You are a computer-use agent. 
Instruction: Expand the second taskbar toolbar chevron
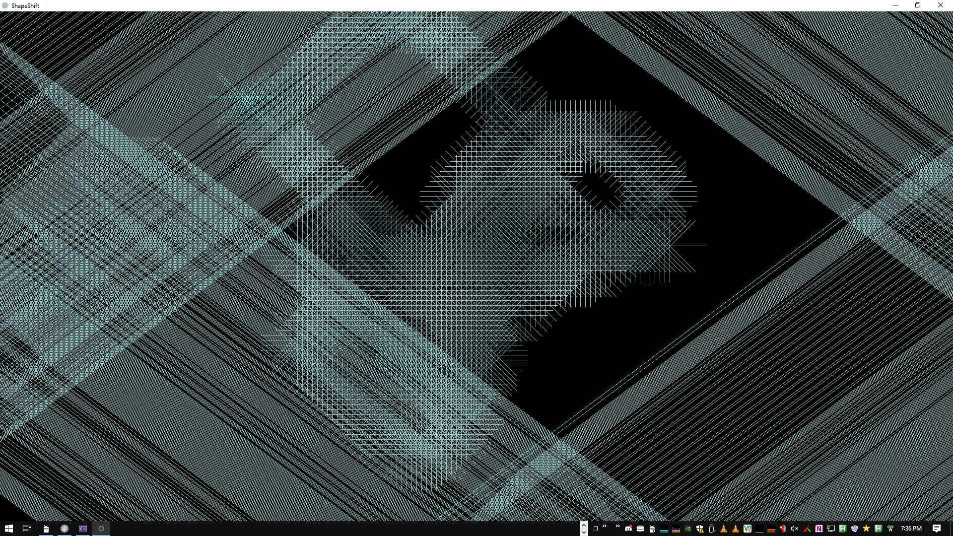617,526
